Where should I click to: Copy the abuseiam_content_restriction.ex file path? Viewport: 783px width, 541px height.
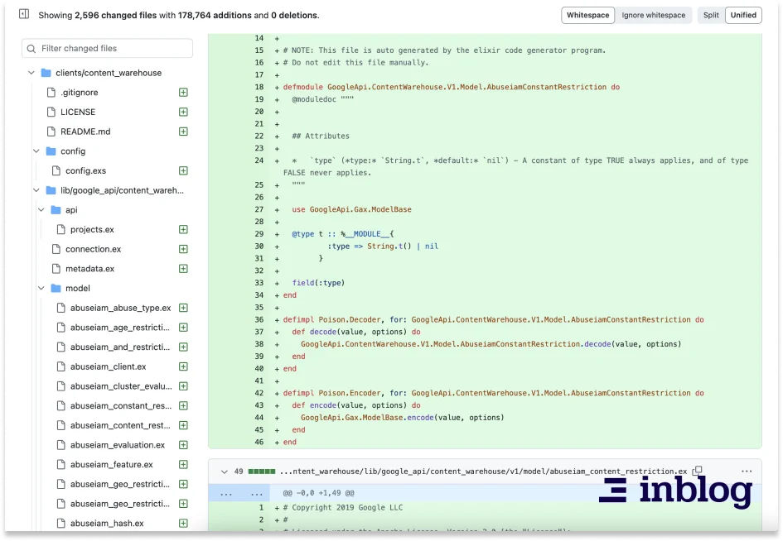697,472
